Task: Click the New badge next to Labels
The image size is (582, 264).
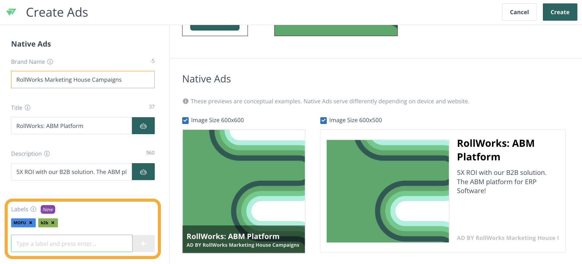Action: (x=48, y=209)
